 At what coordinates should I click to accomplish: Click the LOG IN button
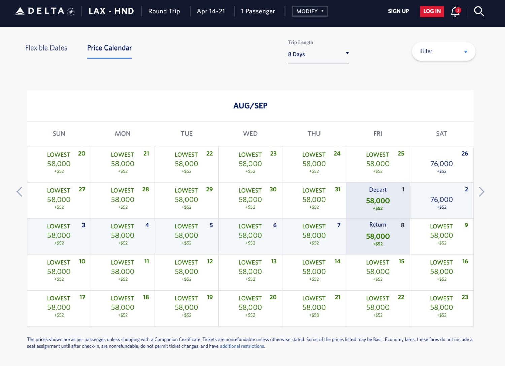pyautogui.click(x=432, y=11)
